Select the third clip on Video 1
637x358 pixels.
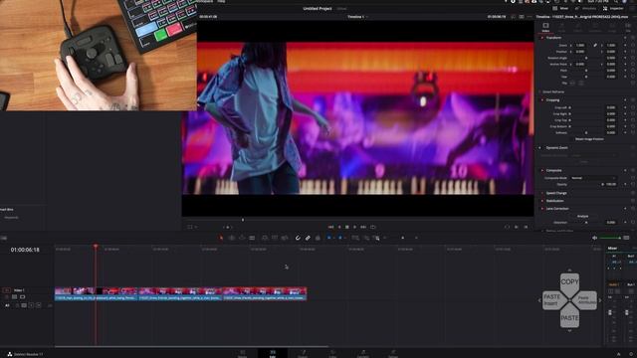[x=265, y=294]
